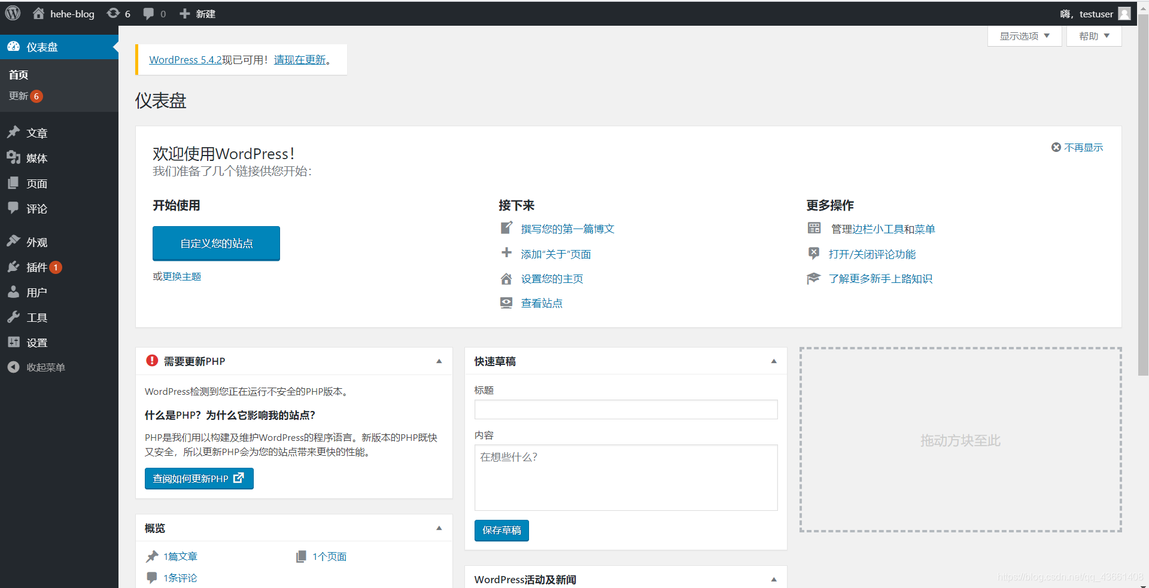The width and height of the screenshot is (1149, 588).
Task: Collapse the 概览 panel arrow
Action: (439, 528)
